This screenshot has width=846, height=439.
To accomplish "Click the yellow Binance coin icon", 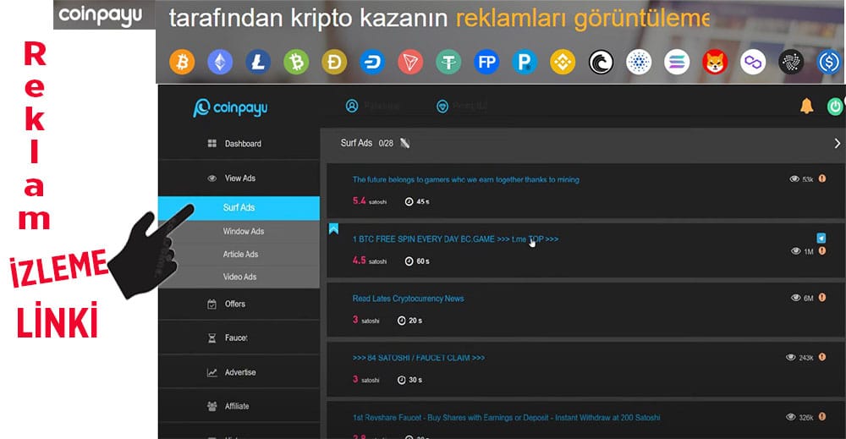I will tap(563, 63).
